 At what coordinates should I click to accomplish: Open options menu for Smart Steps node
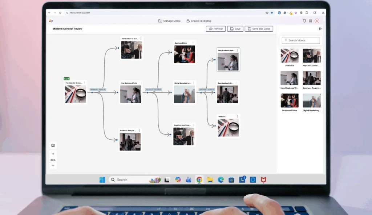(141, 39)
